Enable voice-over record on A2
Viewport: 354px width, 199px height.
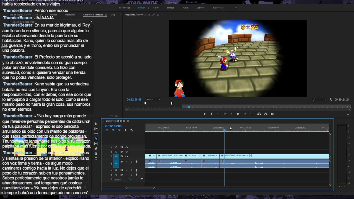tap(136, 170)
